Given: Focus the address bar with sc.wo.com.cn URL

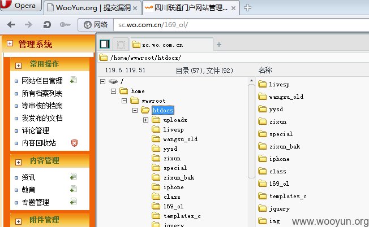Looking at the screenshot, I should [x=240, y=25].
